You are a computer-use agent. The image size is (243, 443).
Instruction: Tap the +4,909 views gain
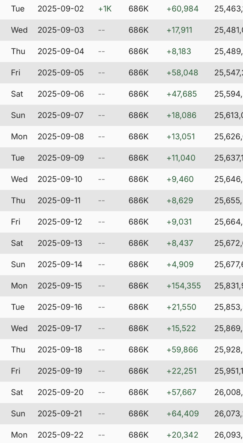click(x=180, y=265)
